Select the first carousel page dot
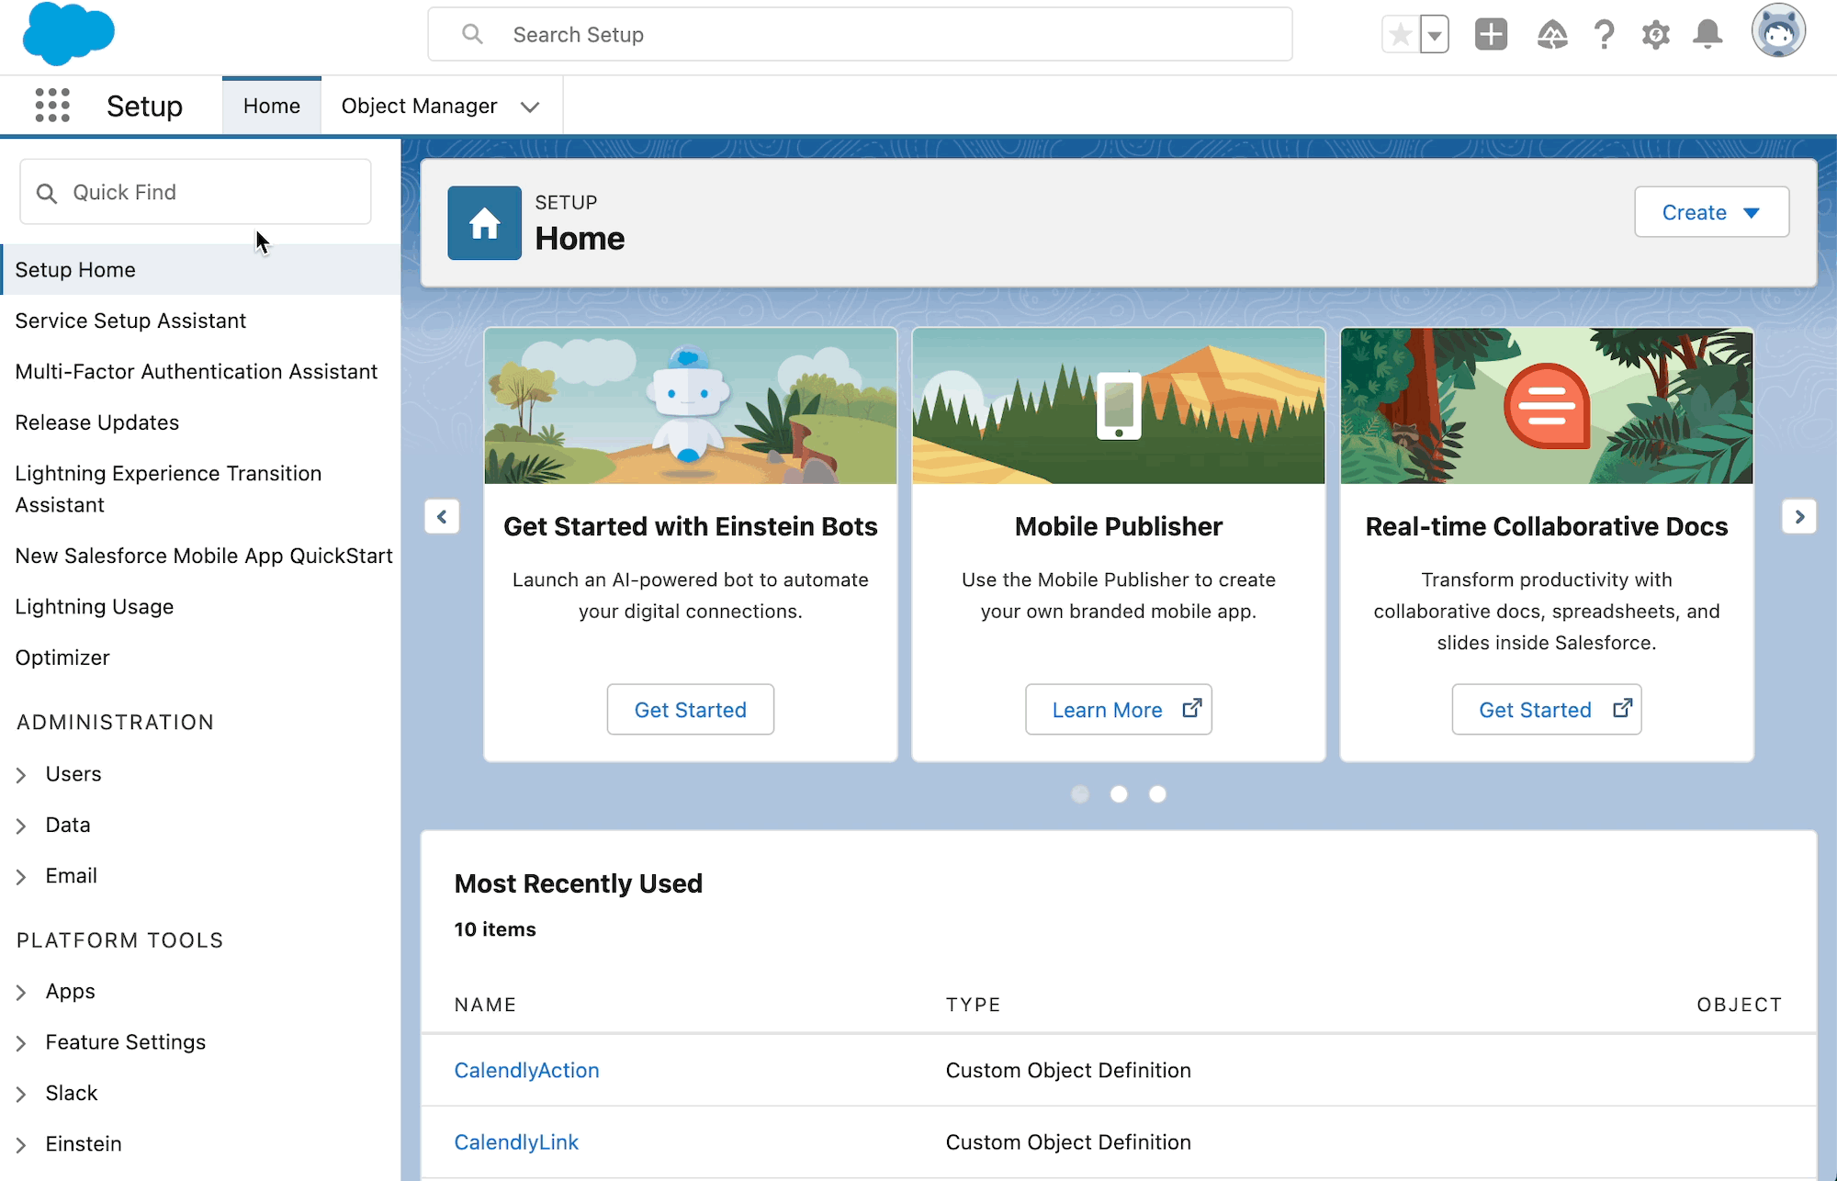The image size is (1837, 1181). click(1080, 794)
